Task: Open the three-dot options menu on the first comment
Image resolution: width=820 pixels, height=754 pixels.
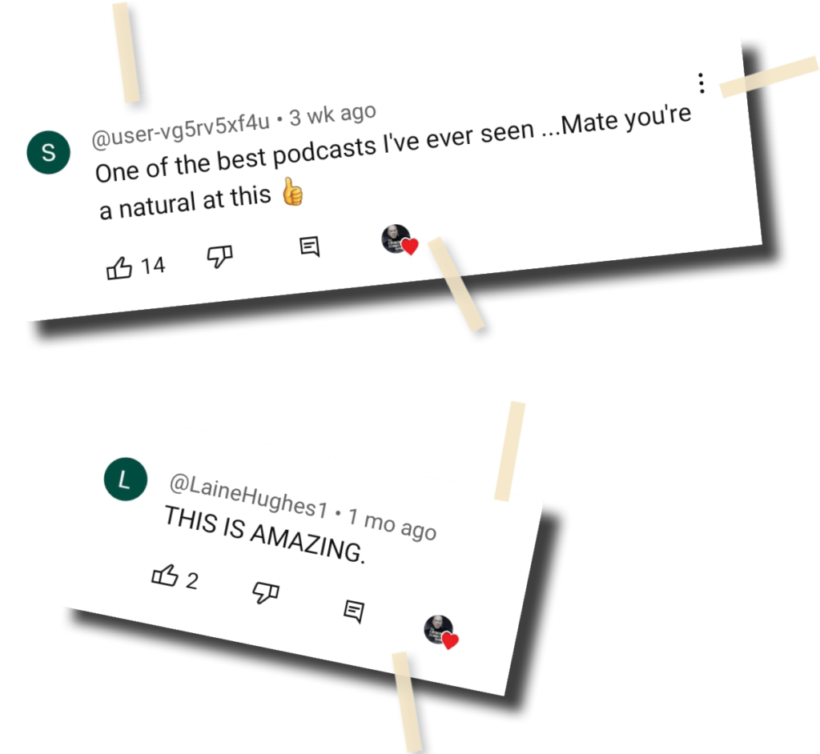Action: pyautogui.click(x=701, y=83)
